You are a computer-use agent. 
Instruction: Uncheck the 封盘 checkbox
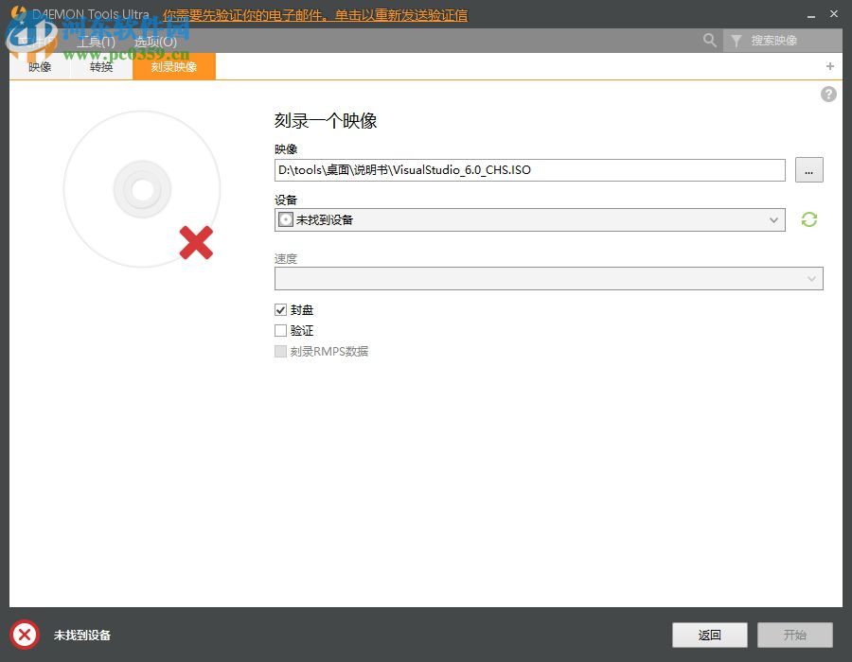pyautogui.click(x=280, y=309)
